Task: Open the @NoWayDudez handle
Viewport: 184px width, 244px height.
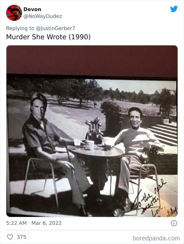Action: (x=43, y=16)
